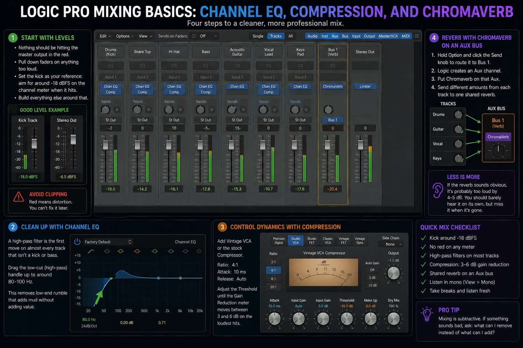Click the low-pass filter icon at EQ band row end

click(199, 251)
